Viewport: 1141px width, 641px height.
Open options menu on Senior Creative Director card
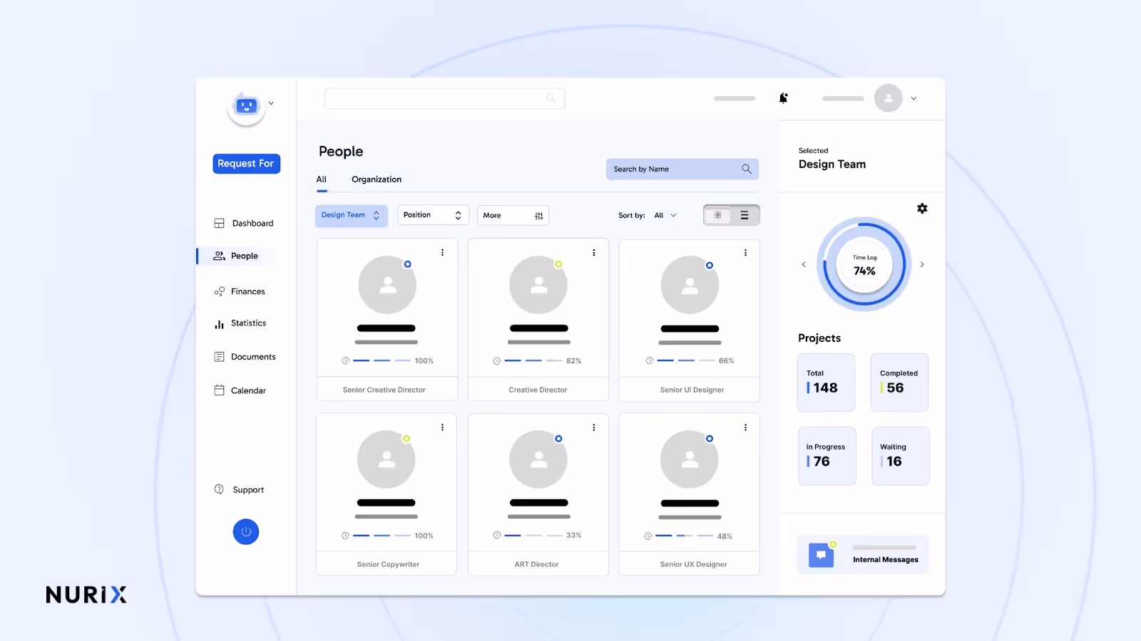442,253
